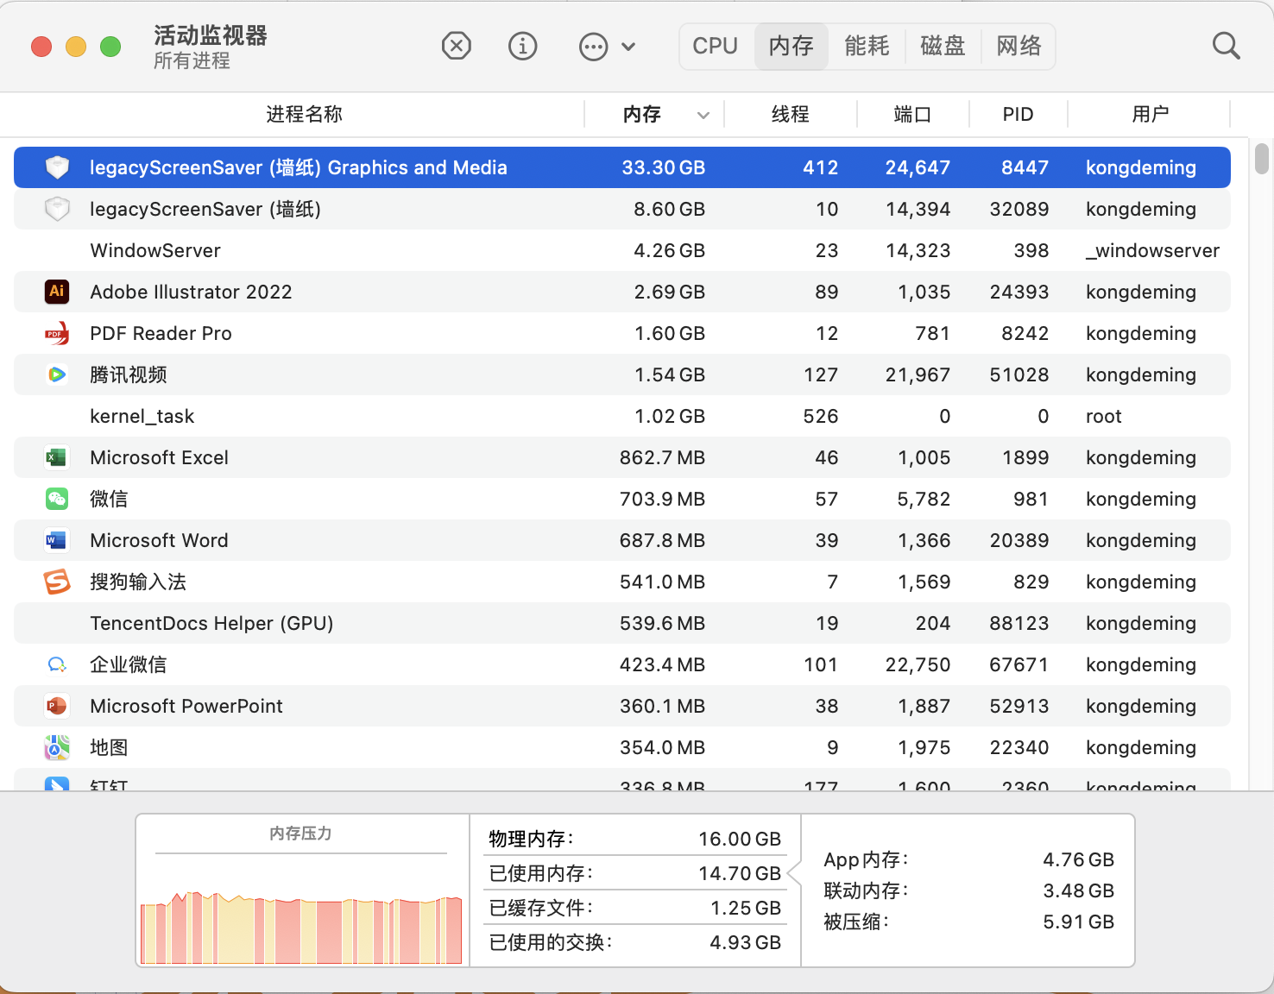Click the Microsoft Excel icon
This screenshot has height=994, width=1274.
[57, 457]
